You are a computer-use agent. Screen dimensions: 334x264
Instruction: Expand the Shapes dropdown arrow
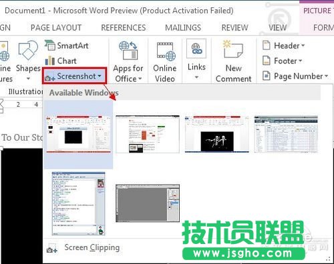(28, 79)
